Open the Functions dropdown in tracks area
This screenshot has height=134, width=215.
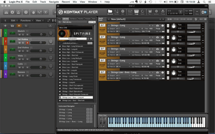coord(27,21)
